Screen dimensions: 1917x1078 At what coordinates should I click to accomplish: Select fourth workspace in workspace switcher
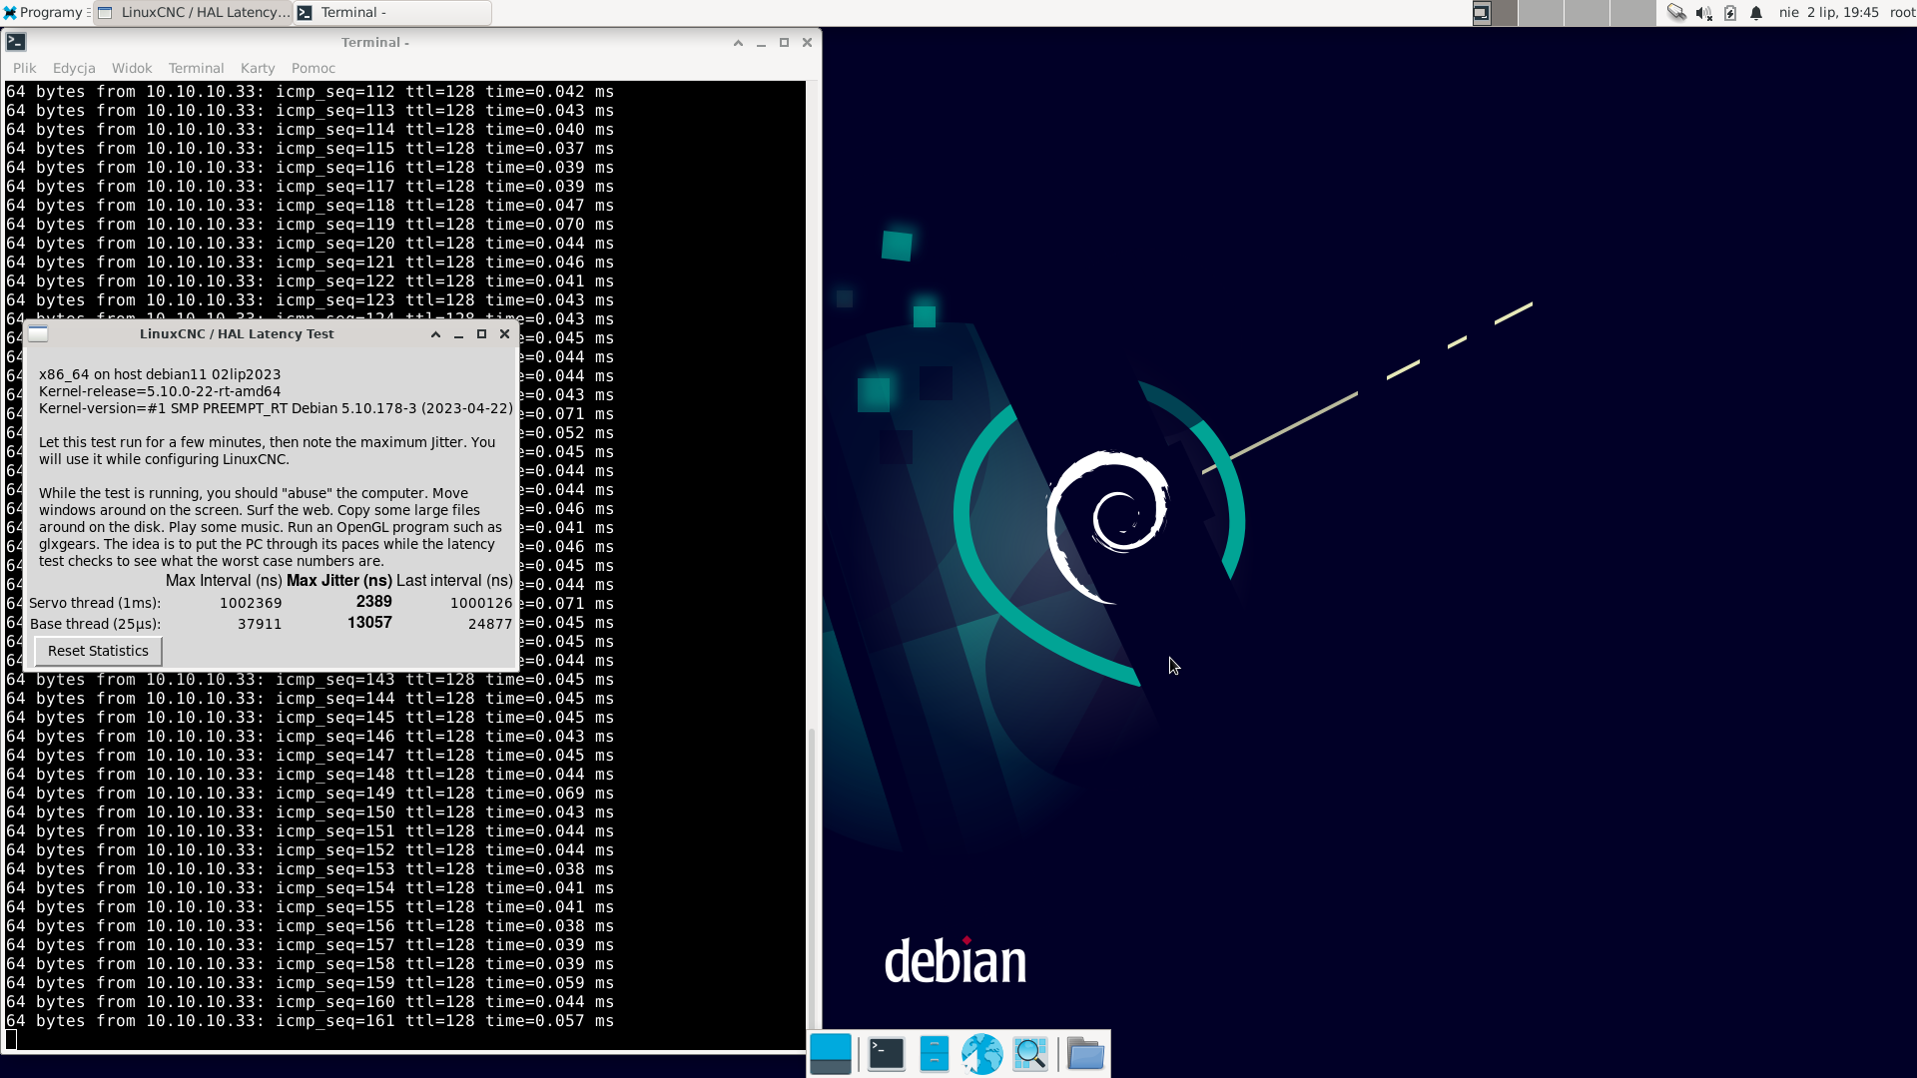click(1632, 13)
